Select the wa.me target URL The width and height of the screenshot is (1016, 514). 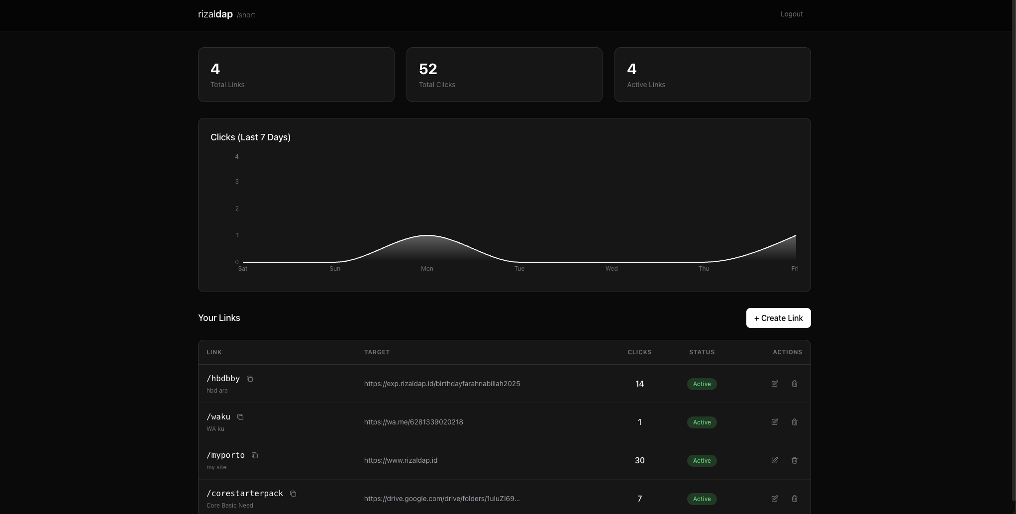pyautogui.click(x=413, y=422)
